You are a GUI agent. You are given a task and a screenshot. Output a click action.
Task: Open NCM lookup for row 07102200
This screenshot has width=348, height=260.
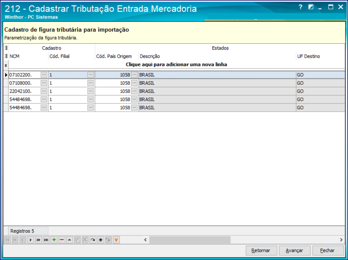[44, 75]
